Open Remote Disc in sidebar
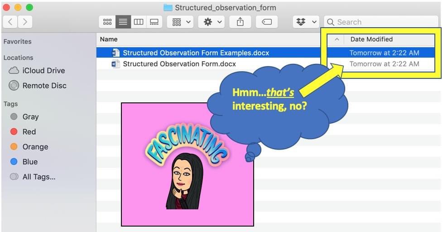 coord(37,85)
